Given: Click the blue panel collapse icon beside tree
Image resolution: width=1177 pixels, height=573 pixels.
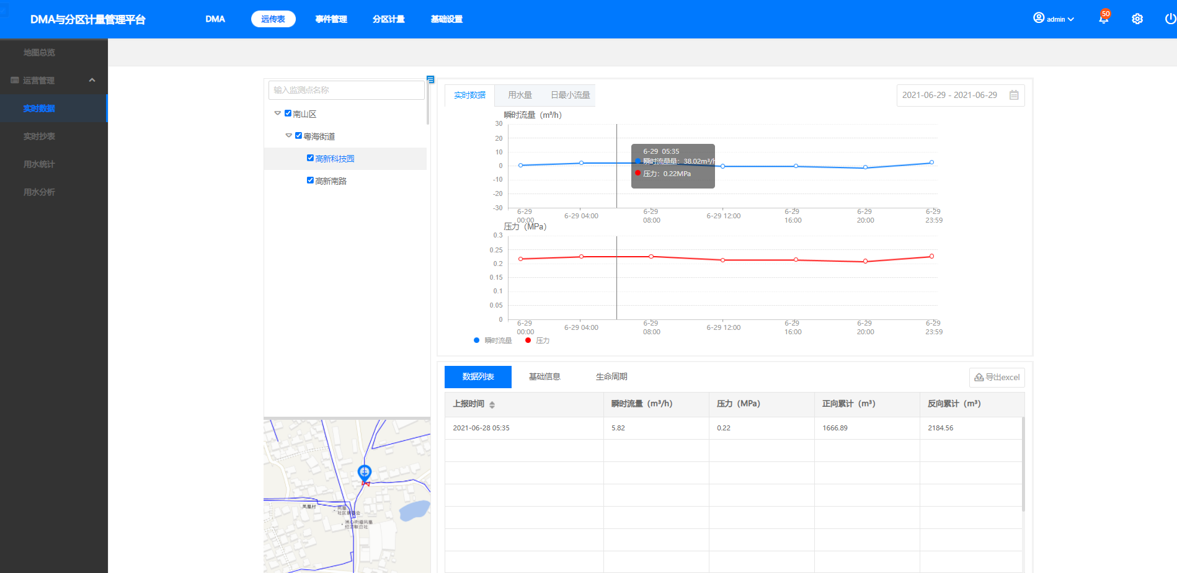Looking at the screenshot, I should point(430,79).
